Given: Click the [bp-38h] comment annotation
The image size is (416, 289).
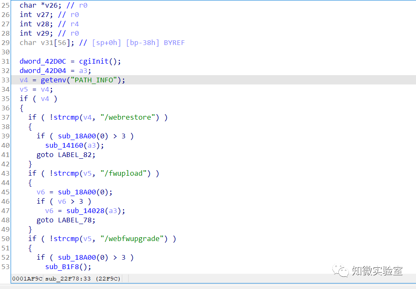Looking at the screenshot, I should (143, 43).
